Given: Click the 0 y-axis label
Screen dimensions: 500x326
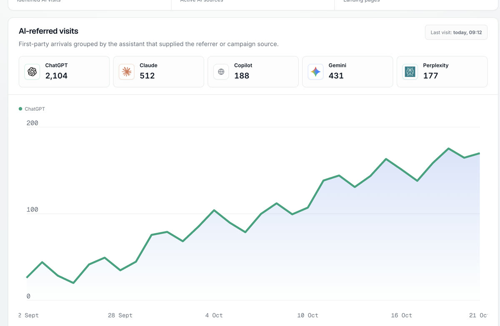Looking at the screenshot, I should 28,296.
